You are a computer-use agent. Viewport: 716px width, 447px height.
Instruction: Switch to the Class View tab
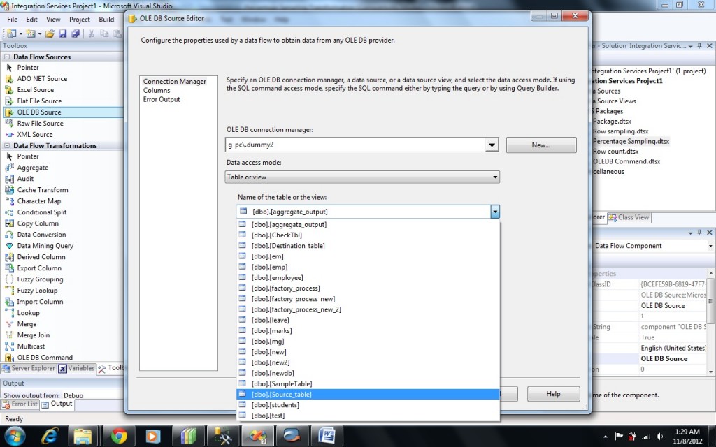click(629, 217)
